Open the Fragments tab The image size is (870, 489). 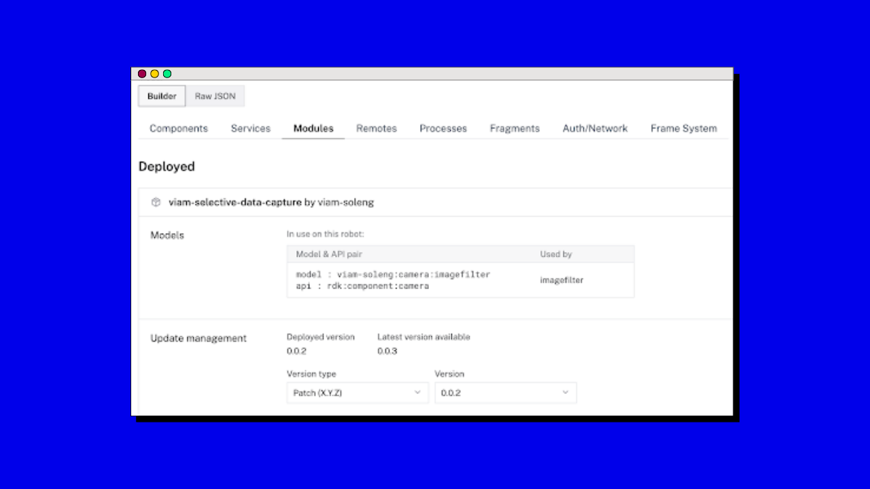(515, 128)
